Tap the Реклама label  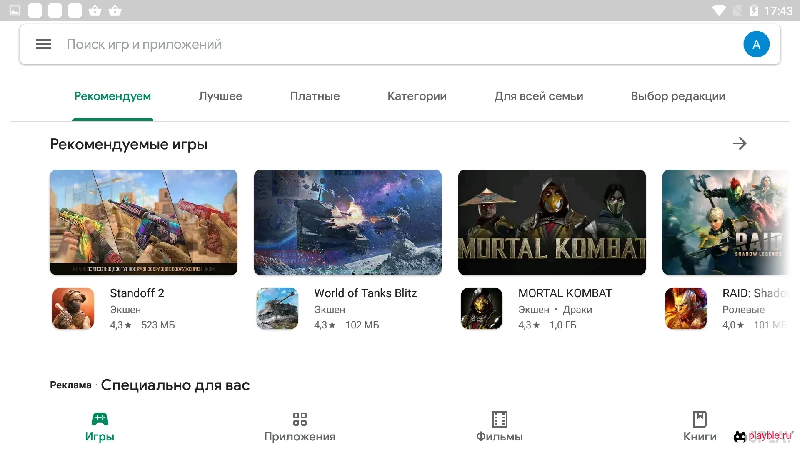pyautogui.click(x=71, y=385)
